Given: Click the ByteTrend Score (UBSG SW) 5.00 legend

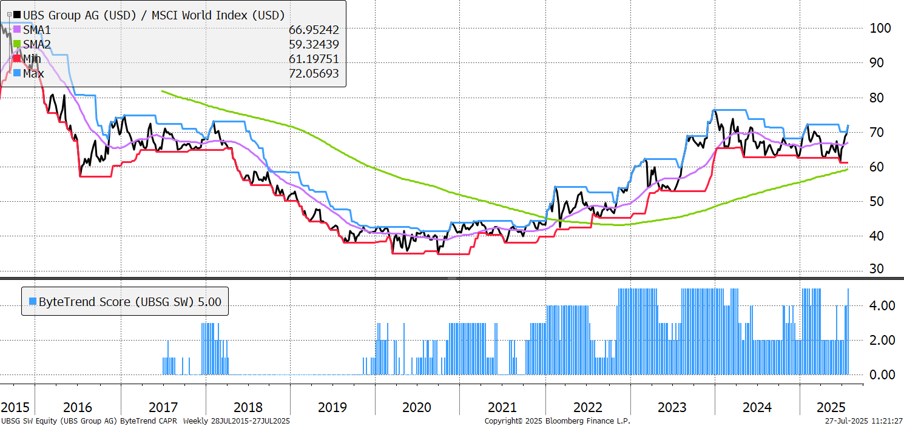Looking at the screenshot, I should pos(125,301).
